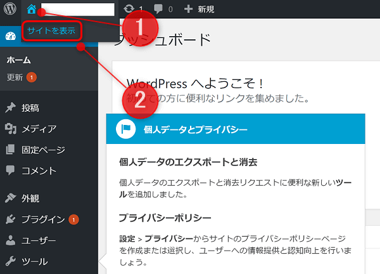Click the home site icon in the admin bar
The height and width of the screenshot is (274, 380).
coord(31,10)
